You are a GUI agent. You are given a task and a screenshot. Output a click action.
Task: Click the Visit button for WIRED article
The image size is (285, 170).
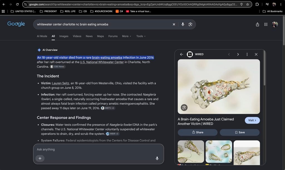[252, 120]
